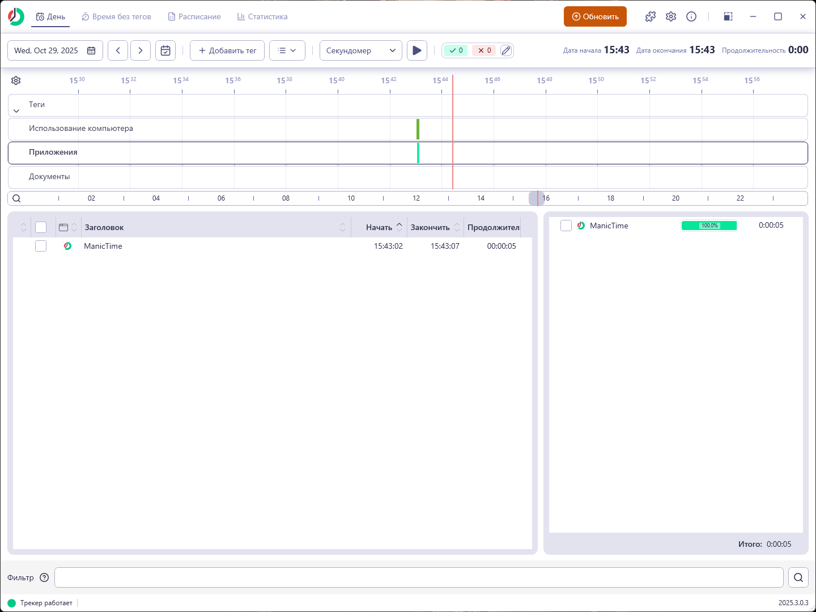
Task: Click the green bar in Использование компьютера row
Action: pos(418,129)
